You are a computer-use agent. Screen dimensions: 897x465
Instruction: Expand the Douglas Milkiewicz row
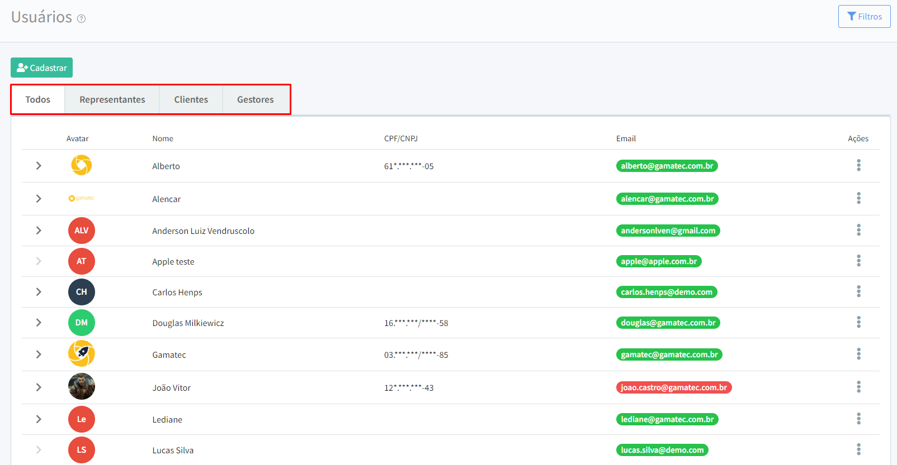[39, 323]
